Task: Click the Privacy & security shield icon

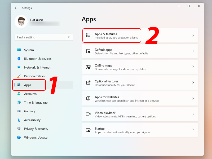Action: pyautogui.click(x=19, y=129)
